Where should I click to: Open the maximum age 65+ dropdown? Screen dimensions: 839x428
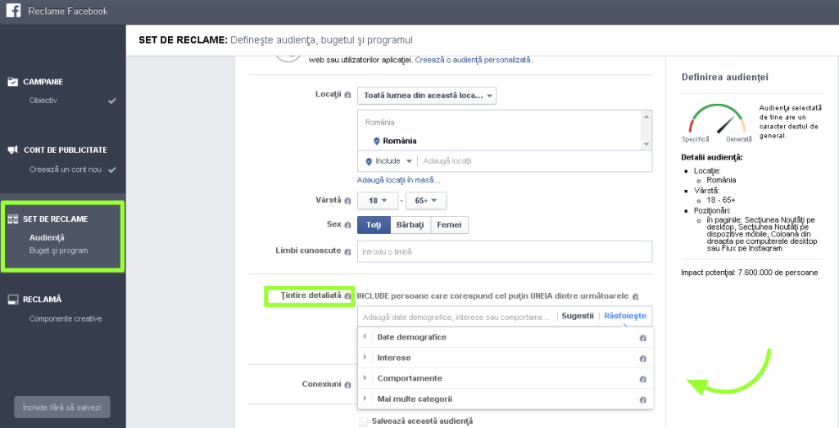[426, 201]
